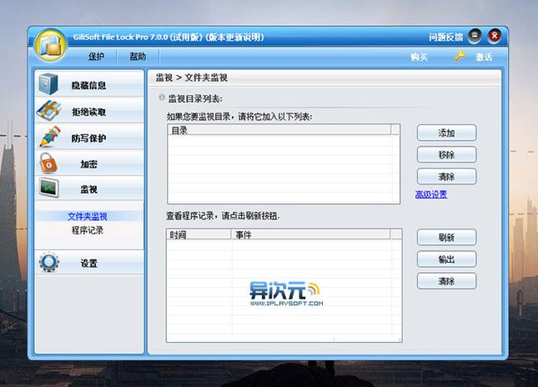The width and height of the screenshot is (538, 387).
Task: Click the GiliSoft File Lock logo icon
Action: click(51, 45)
